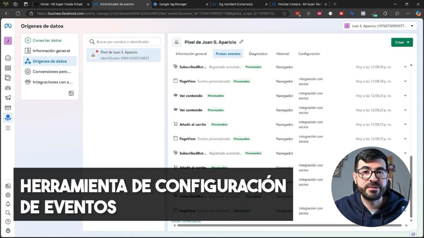Open the notifications bell icon
Screen dimensions: 424x238
click(x=8, y=204)
